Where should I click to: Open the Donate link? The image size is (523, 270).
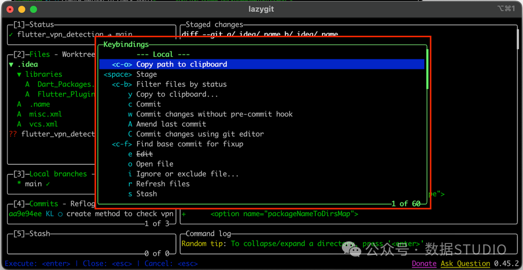(x=424, y=264)
